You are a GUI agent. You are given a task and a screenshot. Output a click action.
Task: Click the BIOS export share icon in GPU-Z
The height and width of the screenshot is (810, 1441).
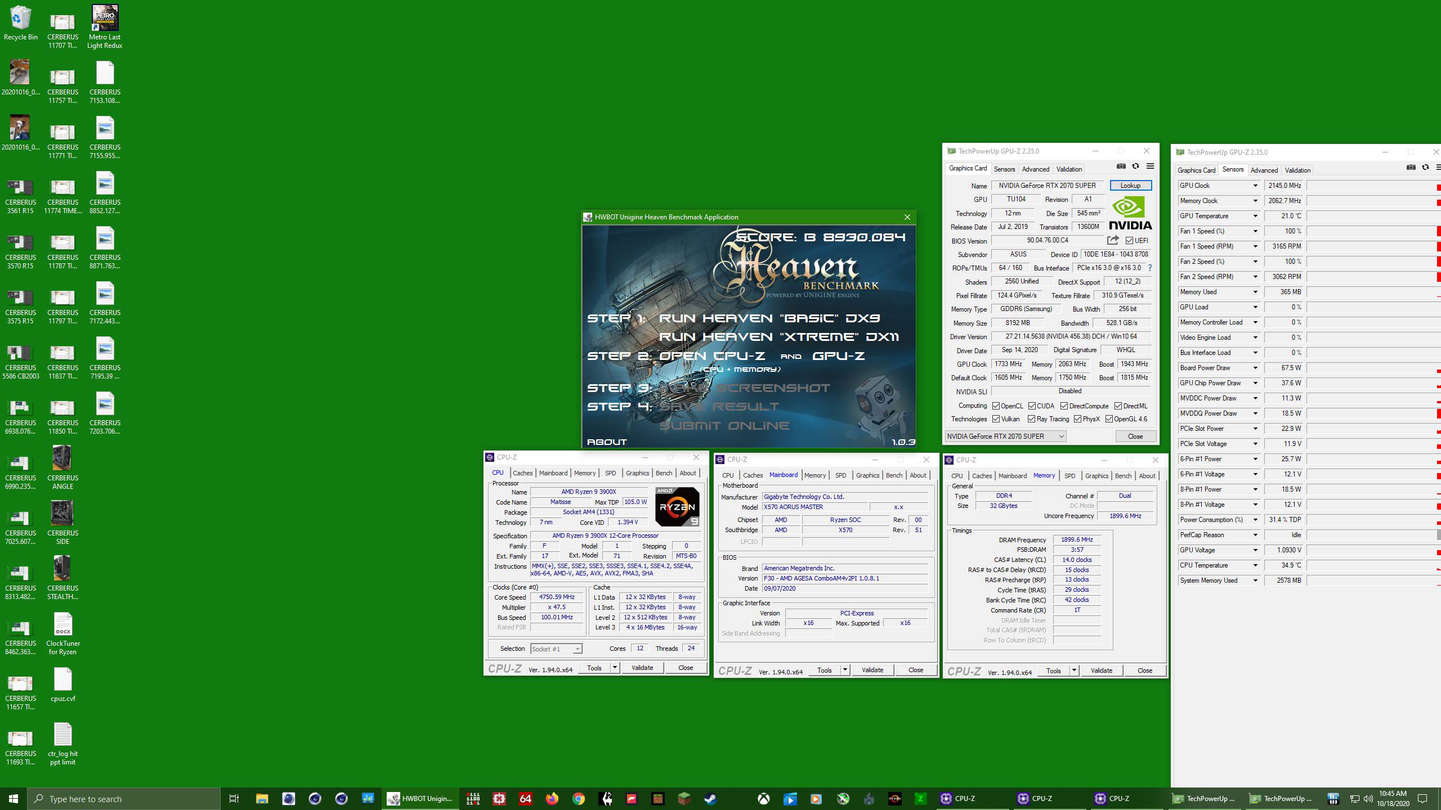tap(1113, 240)
